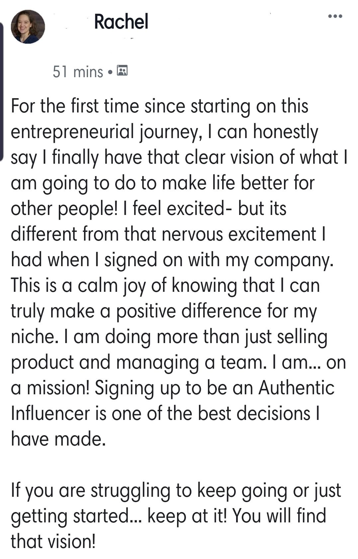Click the line starting "product and managing"
358x559 pixels.
(x=178, y=362)
